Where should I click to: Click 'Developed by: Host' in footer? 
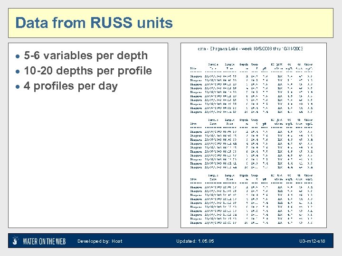[x=100, y=241]
